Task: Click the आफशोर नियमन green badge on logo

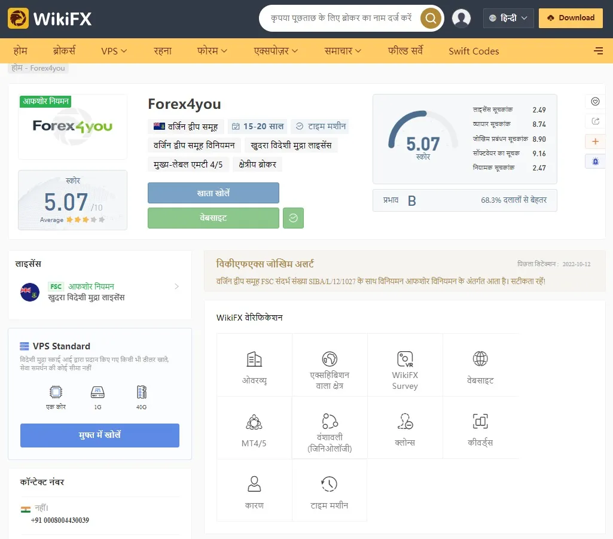Action: (45, 101)
